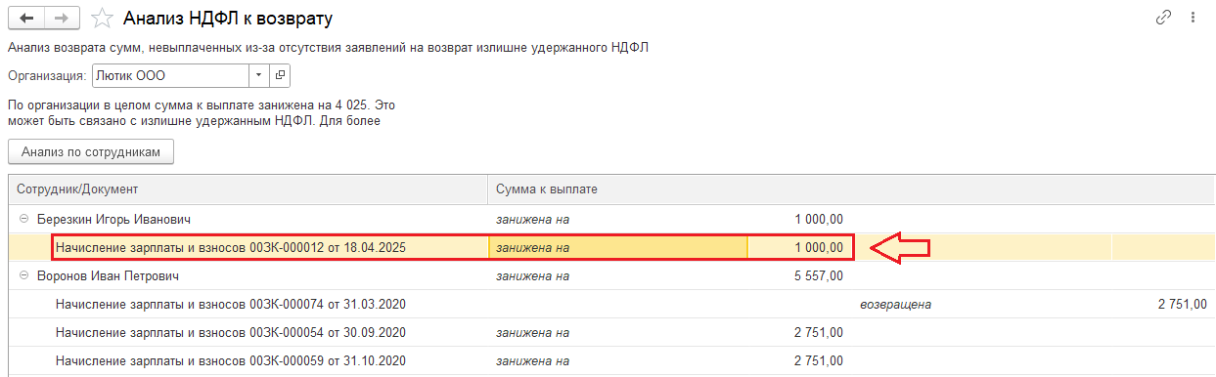
Task: Copy link via chain icon
Action: tap(1163, 18)
